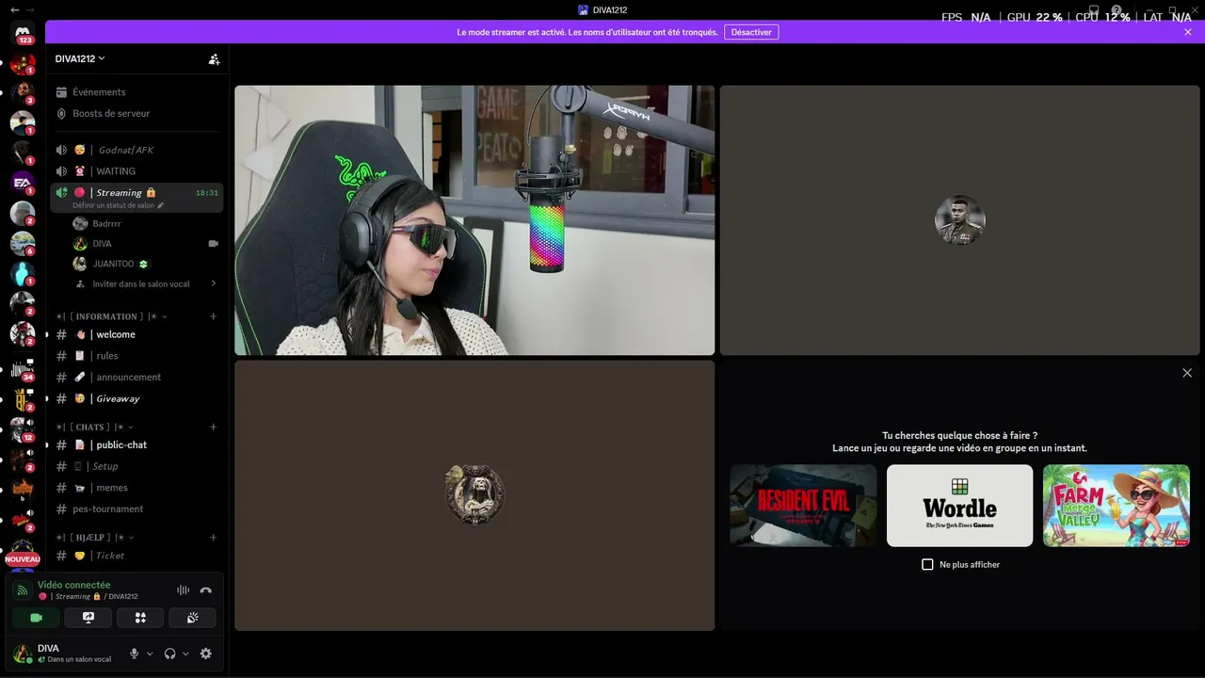
Task: Click the 'Vidéo connectée' status text
Action: pyautogui.click(x=73, y=585)
